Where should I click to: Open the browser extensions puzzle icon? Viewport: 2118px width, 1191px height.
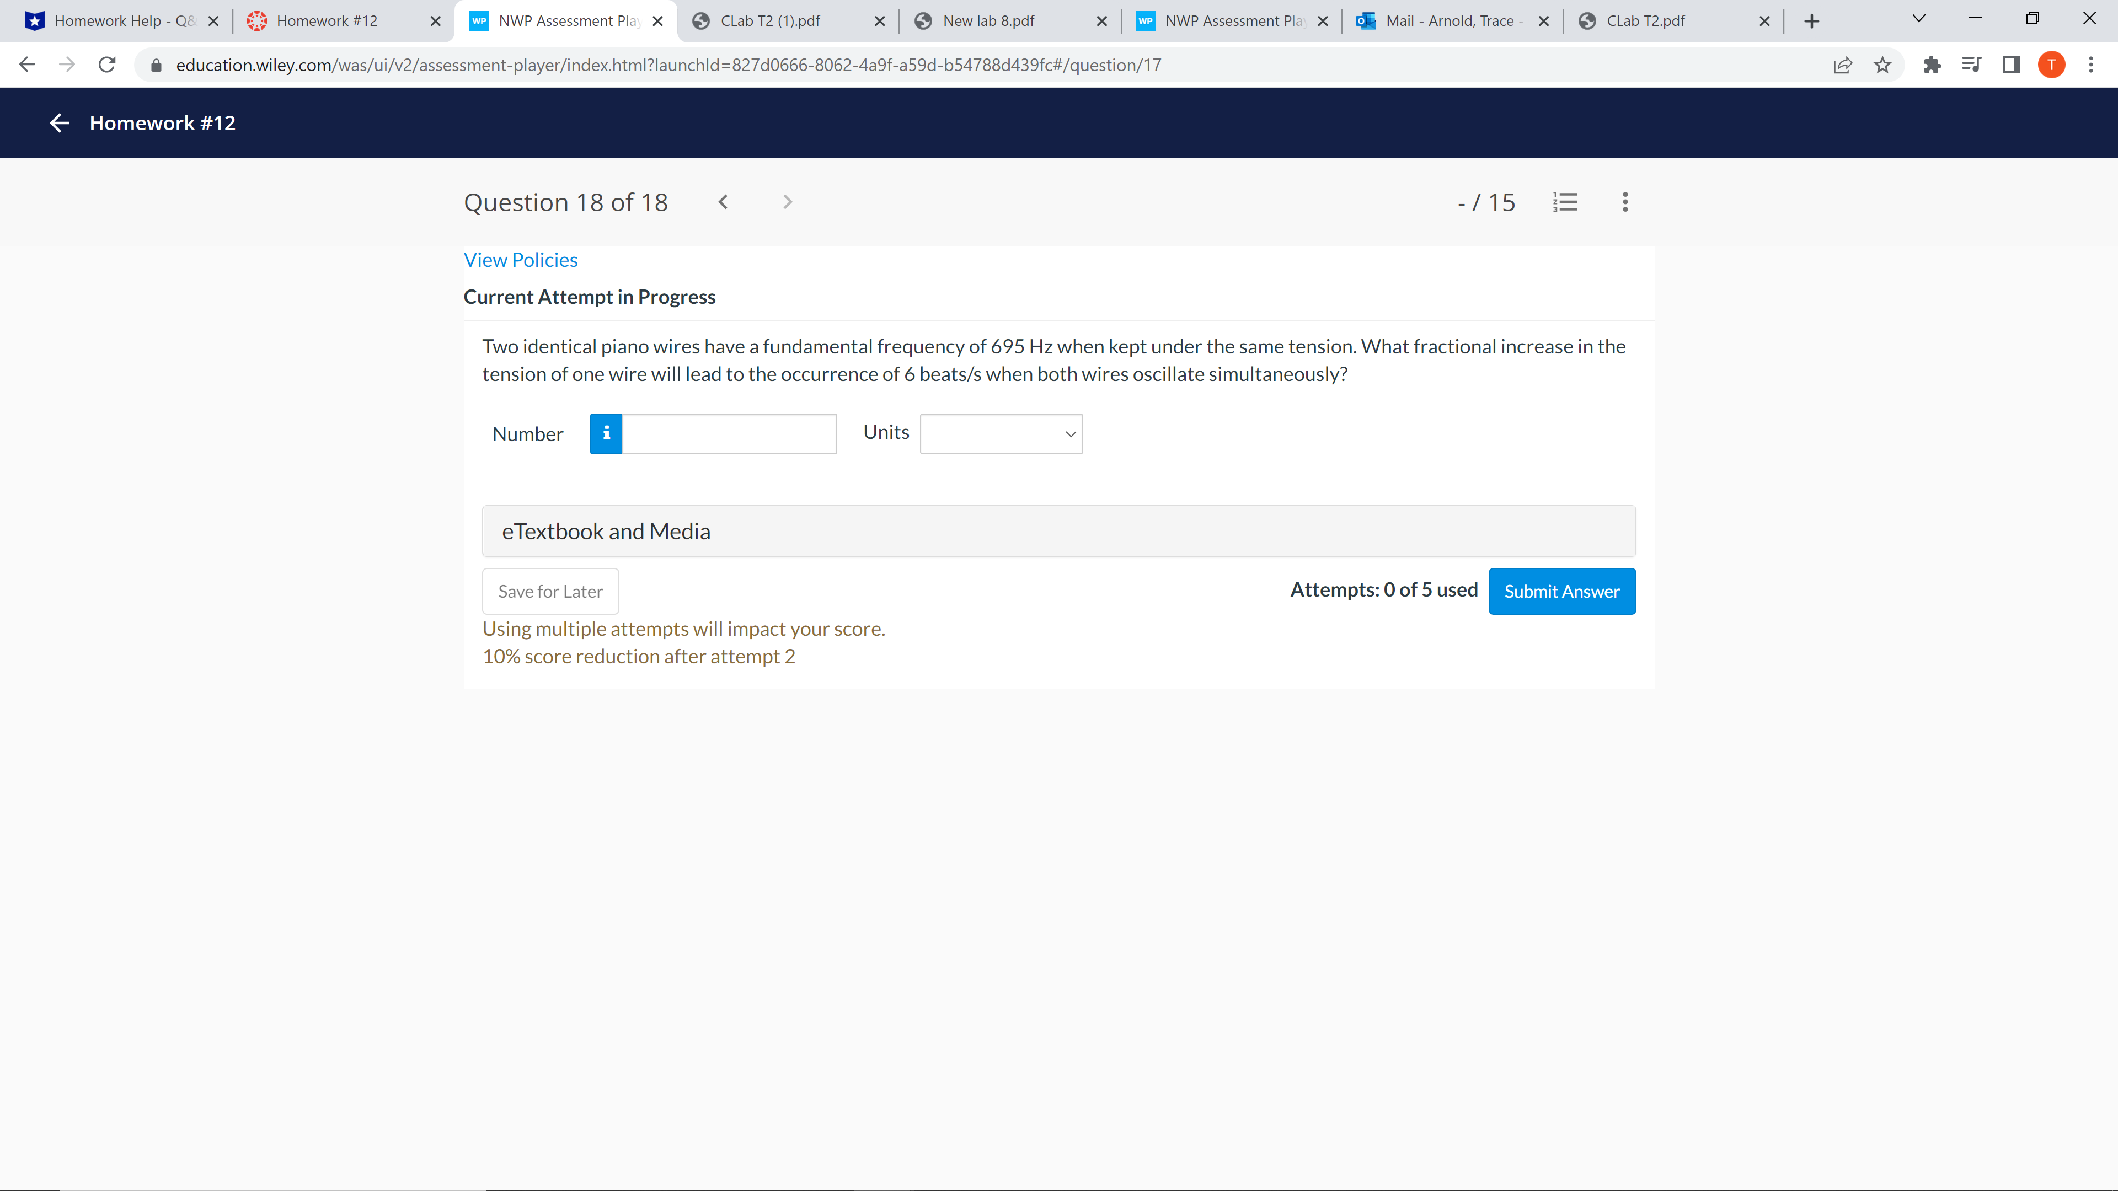point(1932,65)
